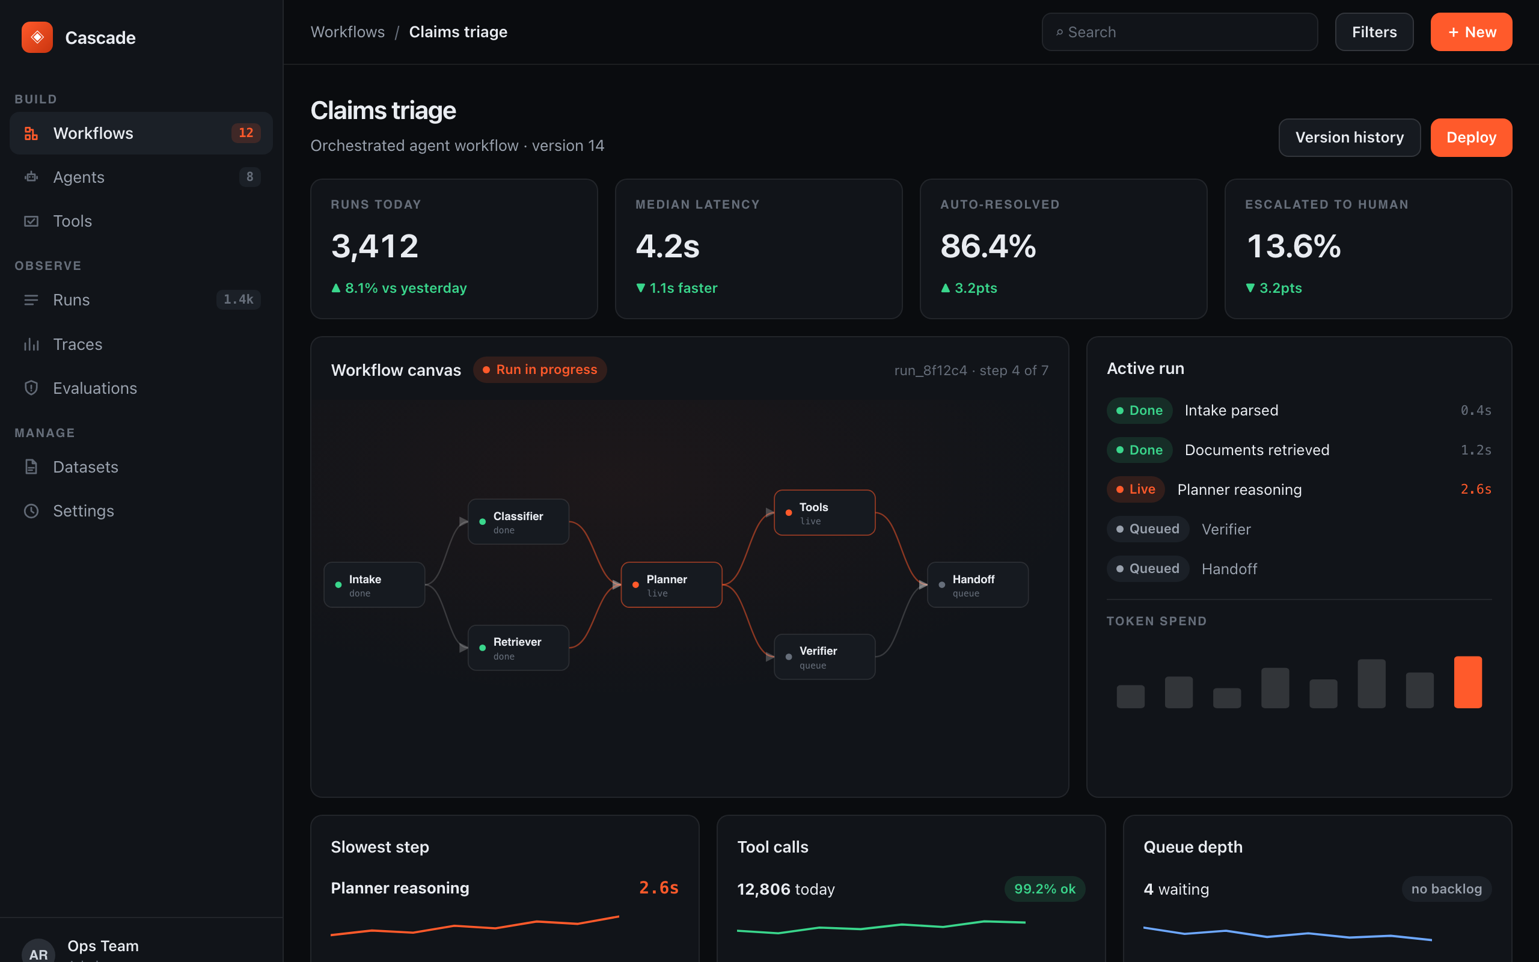Click the Tools checkbox icon in sidebar
Screen dimensions: 1539x962
pos(31,221)
